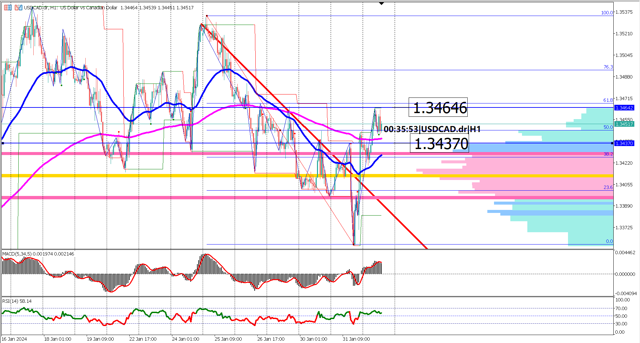Select the 1.34370 text annotation
The width and height of the screenshot is (640, 343).
pyautogui.click(x=439, y=144)
